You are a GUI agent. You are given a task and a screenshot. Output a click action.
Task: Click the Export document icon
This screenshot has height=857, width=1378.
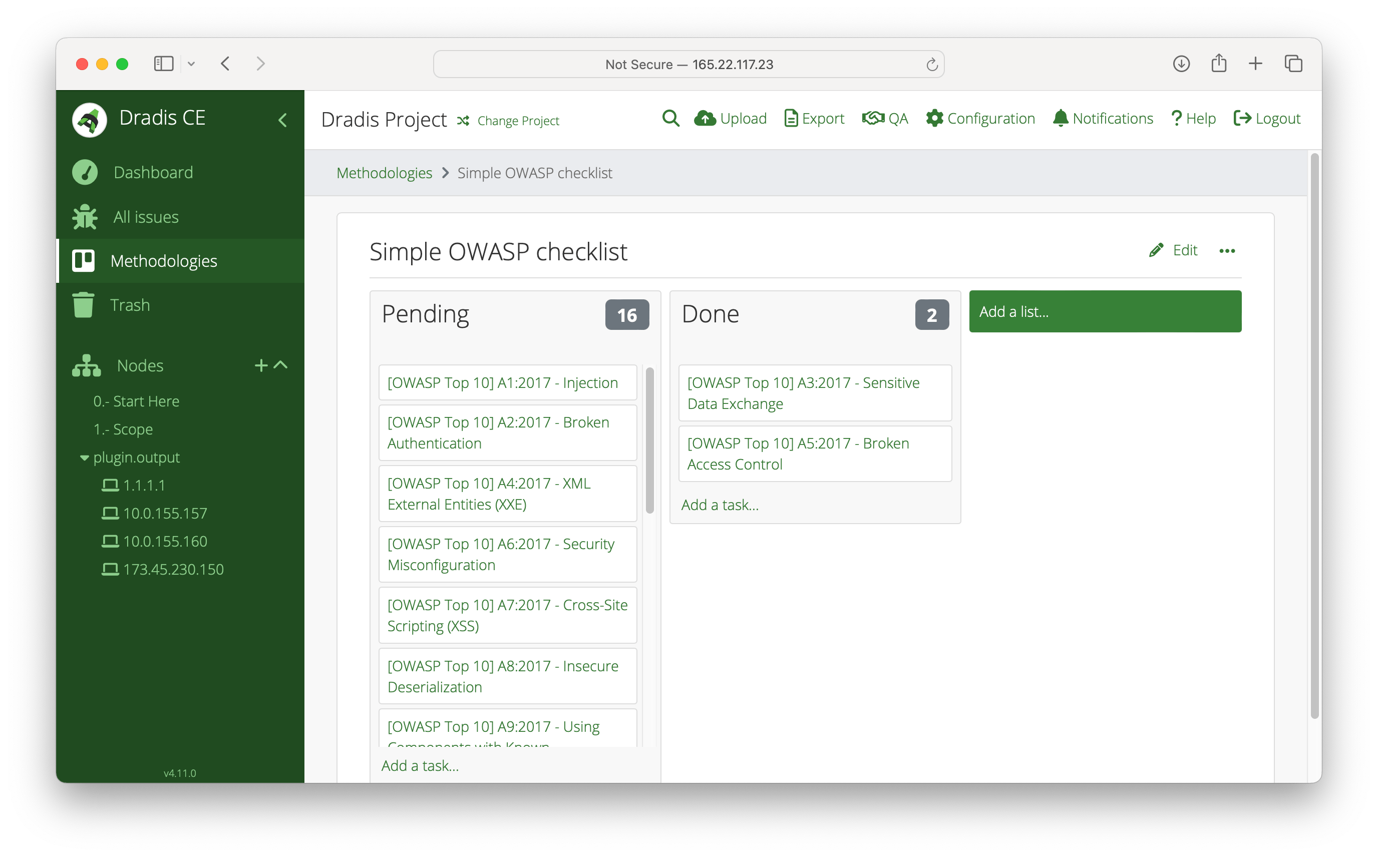791,119
